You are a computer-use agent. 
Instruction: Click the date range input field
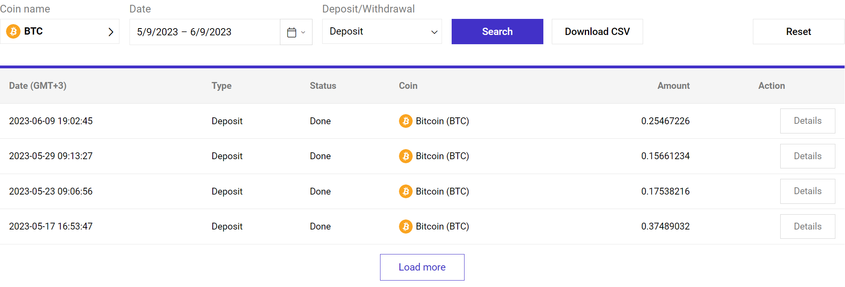(205, 32)
